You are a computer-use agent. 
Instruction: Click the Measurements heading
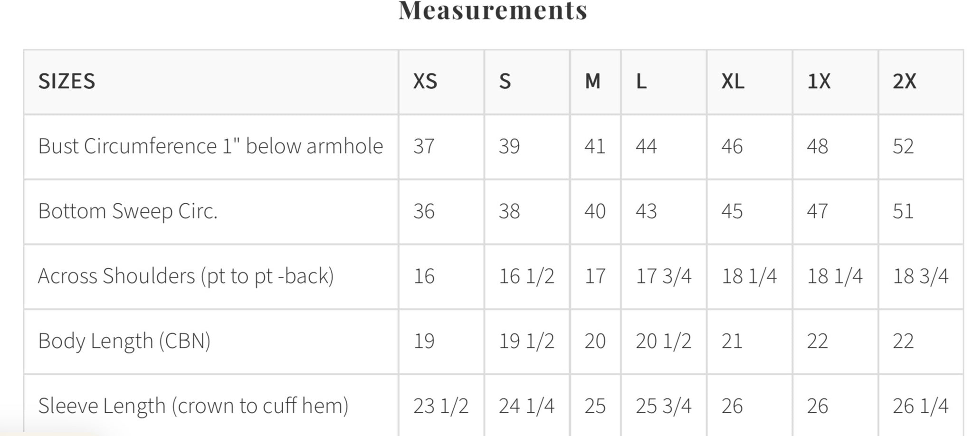[x=493, y=10]
